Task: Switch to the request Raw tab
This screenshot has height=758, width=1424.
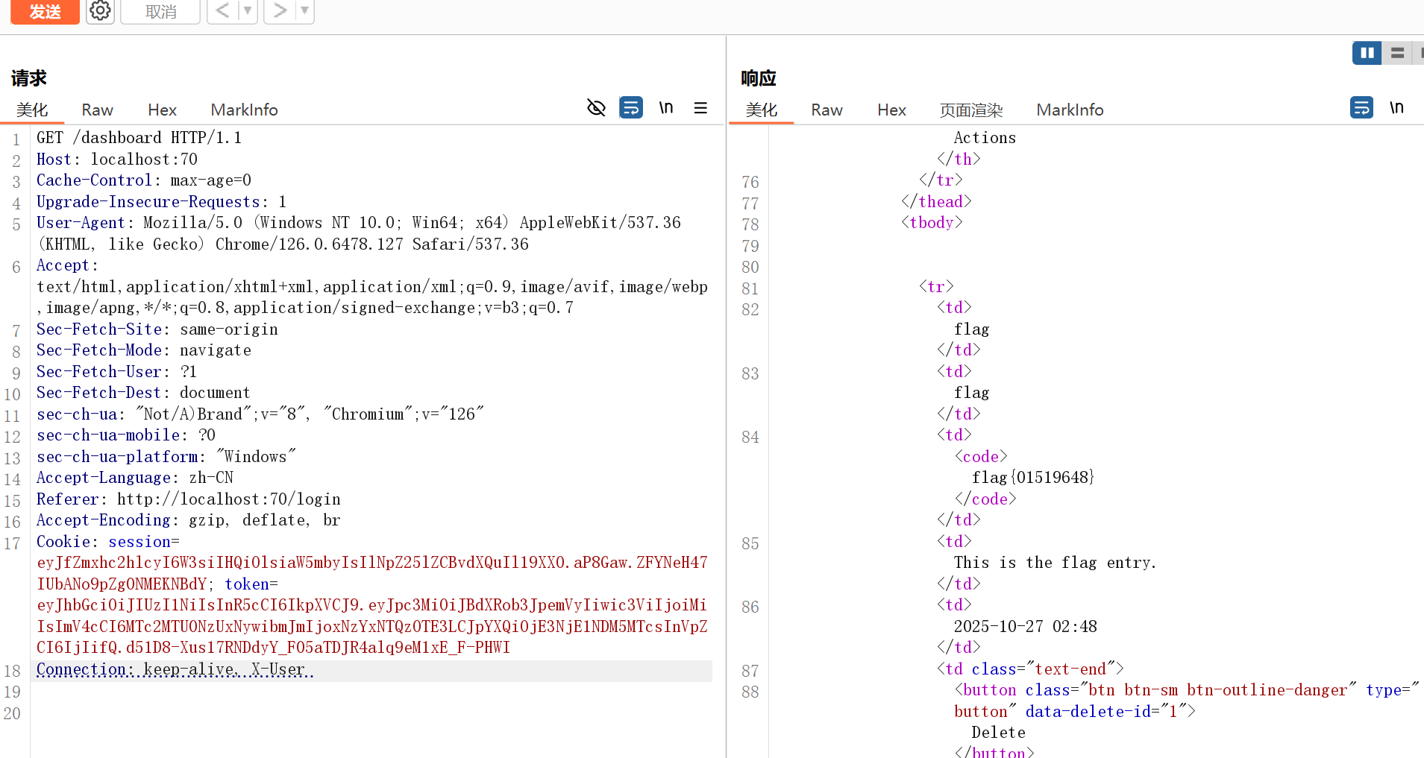Action: click(97, 110)
